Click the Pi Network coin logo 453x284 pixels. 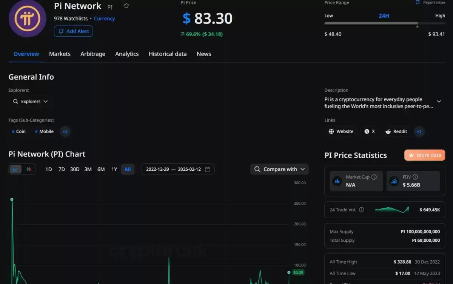point(28,18)
